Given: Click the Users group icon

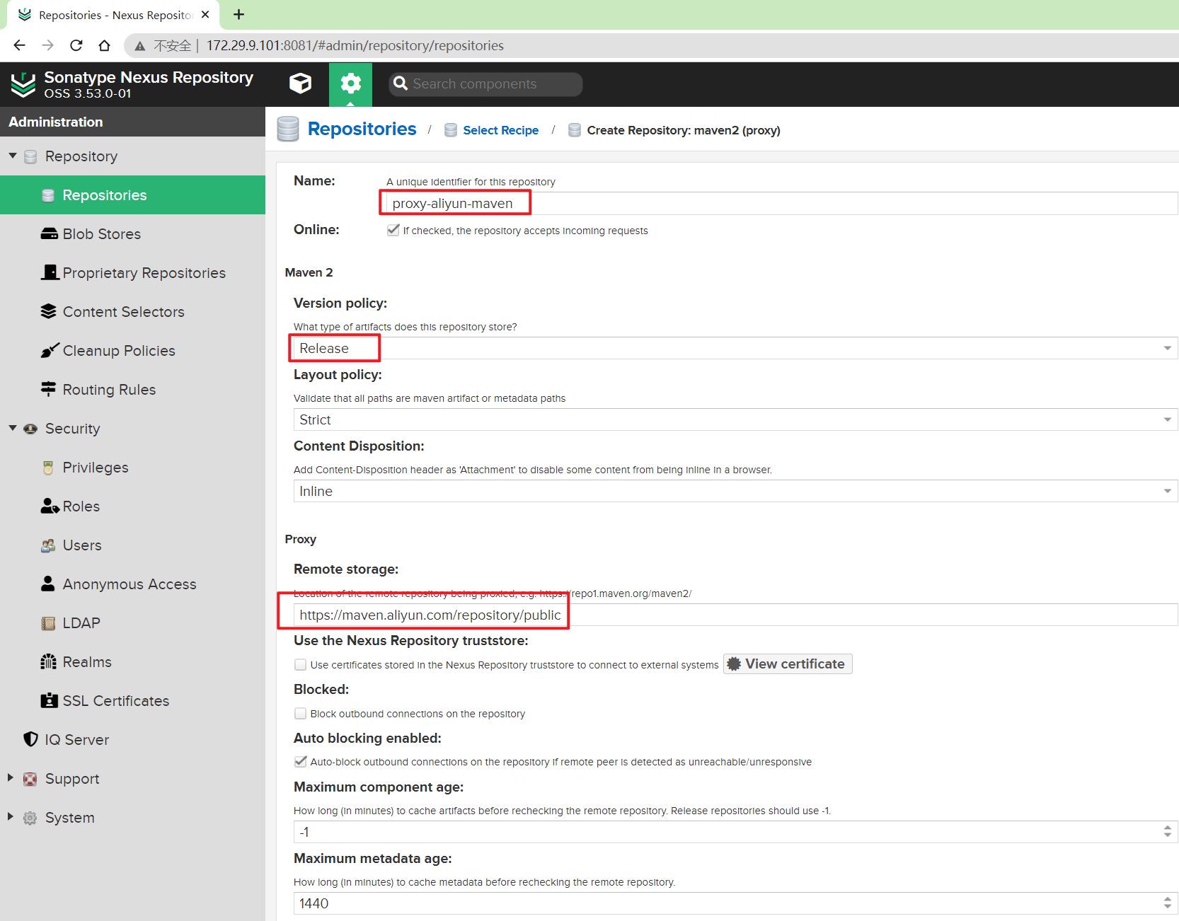Looking at the screenshot, I should (x=48, y=545).
